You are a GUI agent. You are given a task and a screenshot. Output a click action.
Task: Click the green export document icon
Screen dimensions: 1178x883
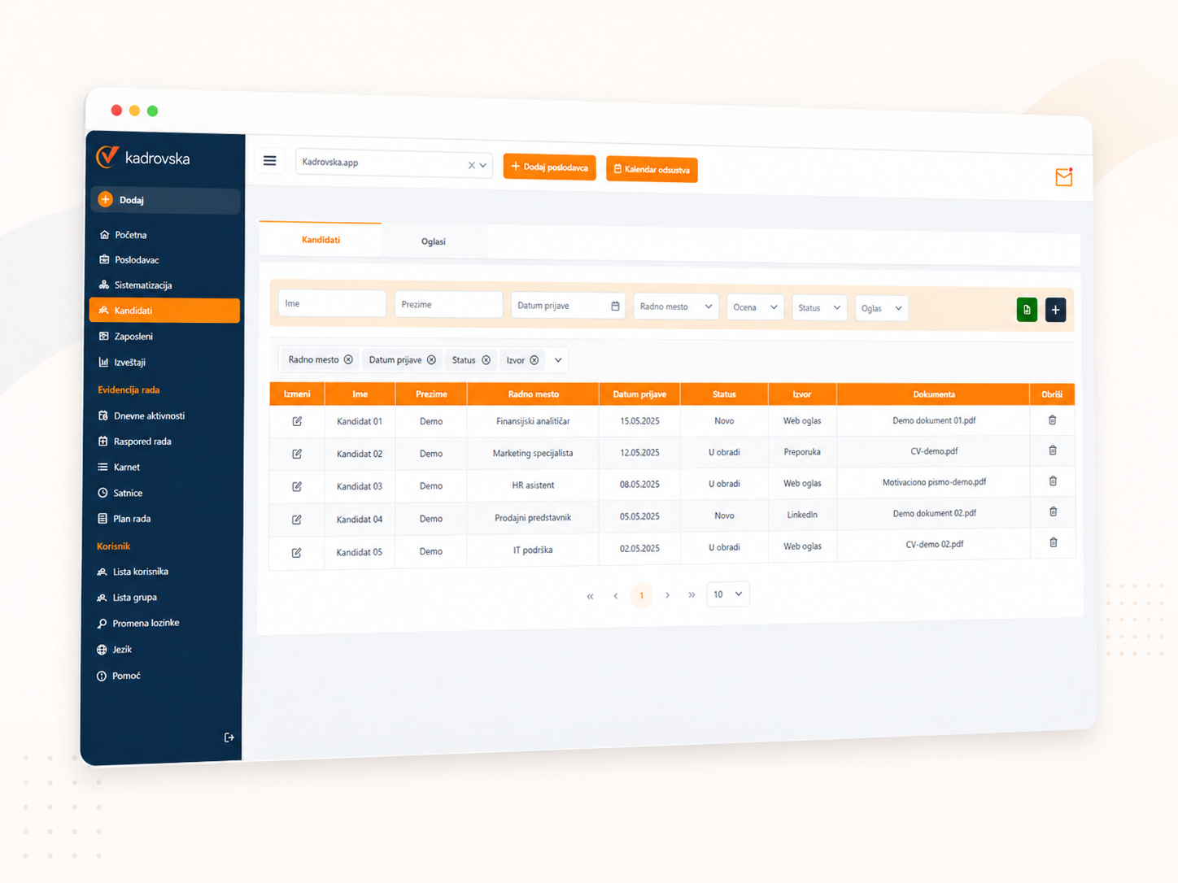(1027, 310)
